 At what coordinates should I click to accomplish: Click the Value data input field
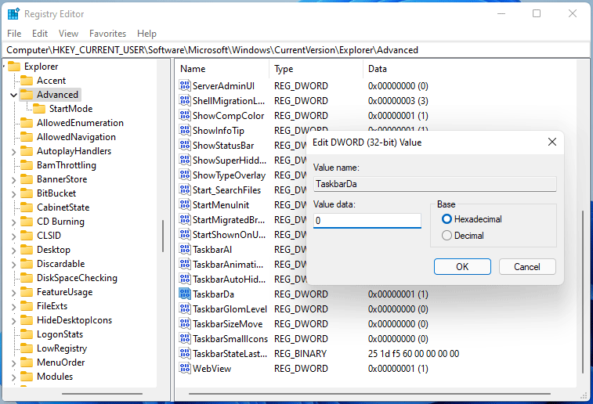tap(367, 221)
